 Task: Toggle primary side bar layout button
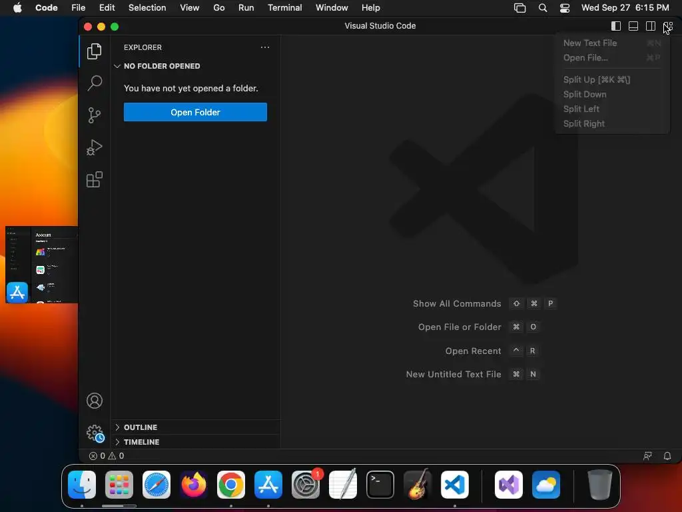point(616,26)
